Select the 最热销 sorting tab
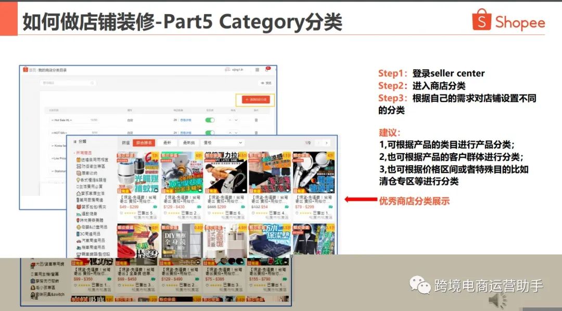The width and height of the screenshot is (562, 311). point(188,143)
